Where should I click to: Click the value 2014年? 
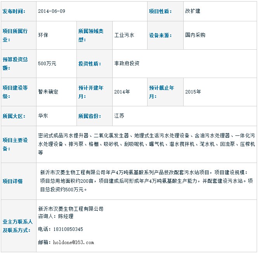coord(122,92)
